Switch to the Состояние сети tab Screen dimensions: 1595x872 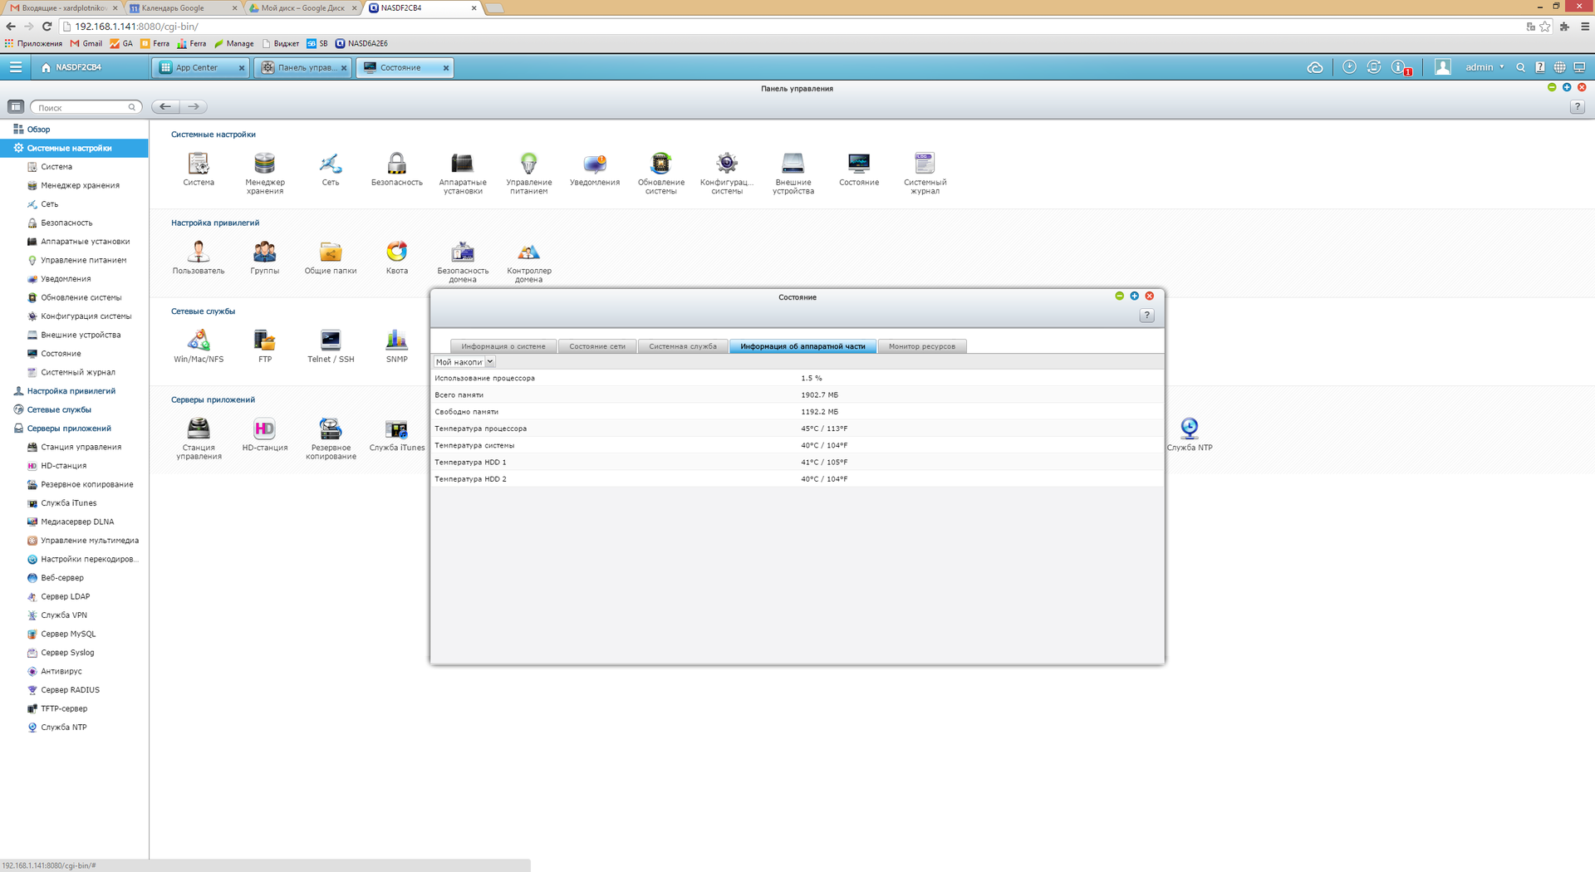[596, 346]
